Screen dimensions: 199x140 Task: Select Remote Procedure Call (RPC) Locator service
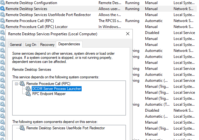pyautogui.click(x=36, y=27)
